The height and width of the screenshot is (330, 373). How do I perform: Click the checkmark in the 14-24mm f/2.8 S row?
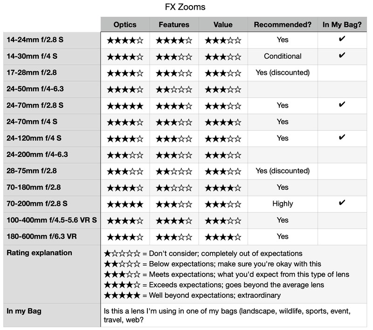tap(342, 39)
